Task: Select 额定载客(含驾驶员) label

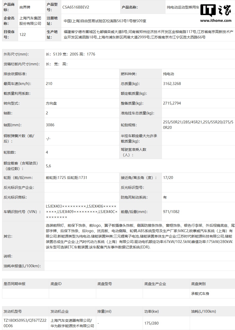Action: [21, 166]
